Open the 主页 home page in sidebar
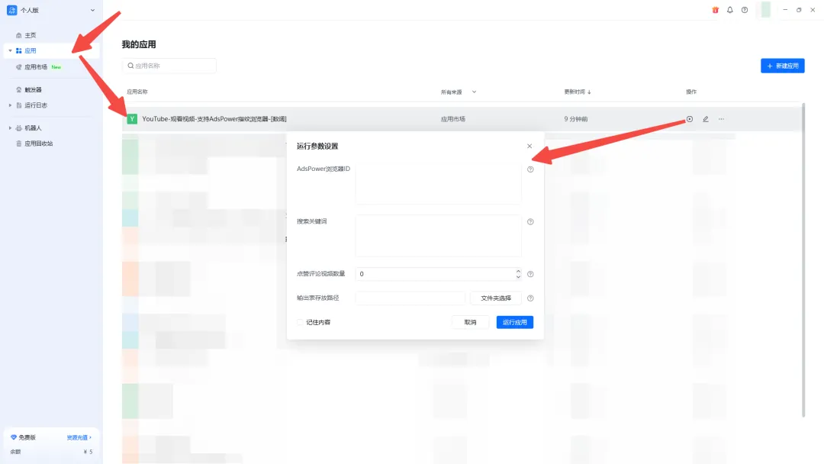The height and width of the screenshot is (464, 824). [x=30, y=35]
